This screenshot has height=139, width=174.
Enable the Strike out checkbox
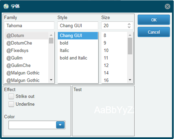point(11,96)
